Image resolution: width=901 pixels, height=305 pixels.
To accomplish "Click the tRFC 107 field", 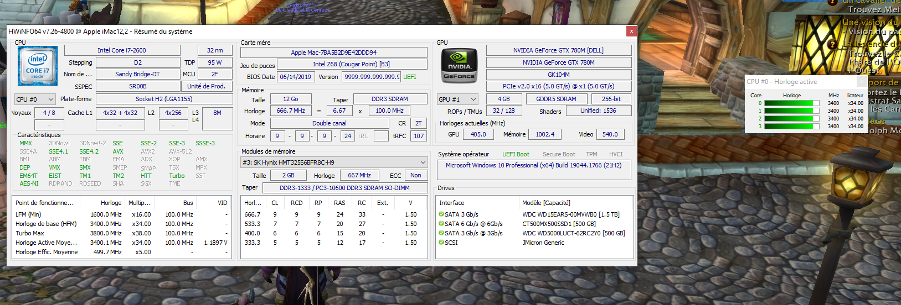I will point(419,136).
